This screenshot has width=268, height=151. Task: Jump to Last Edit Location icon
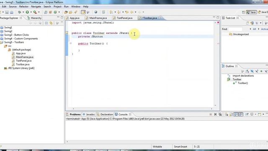point(127,12)
